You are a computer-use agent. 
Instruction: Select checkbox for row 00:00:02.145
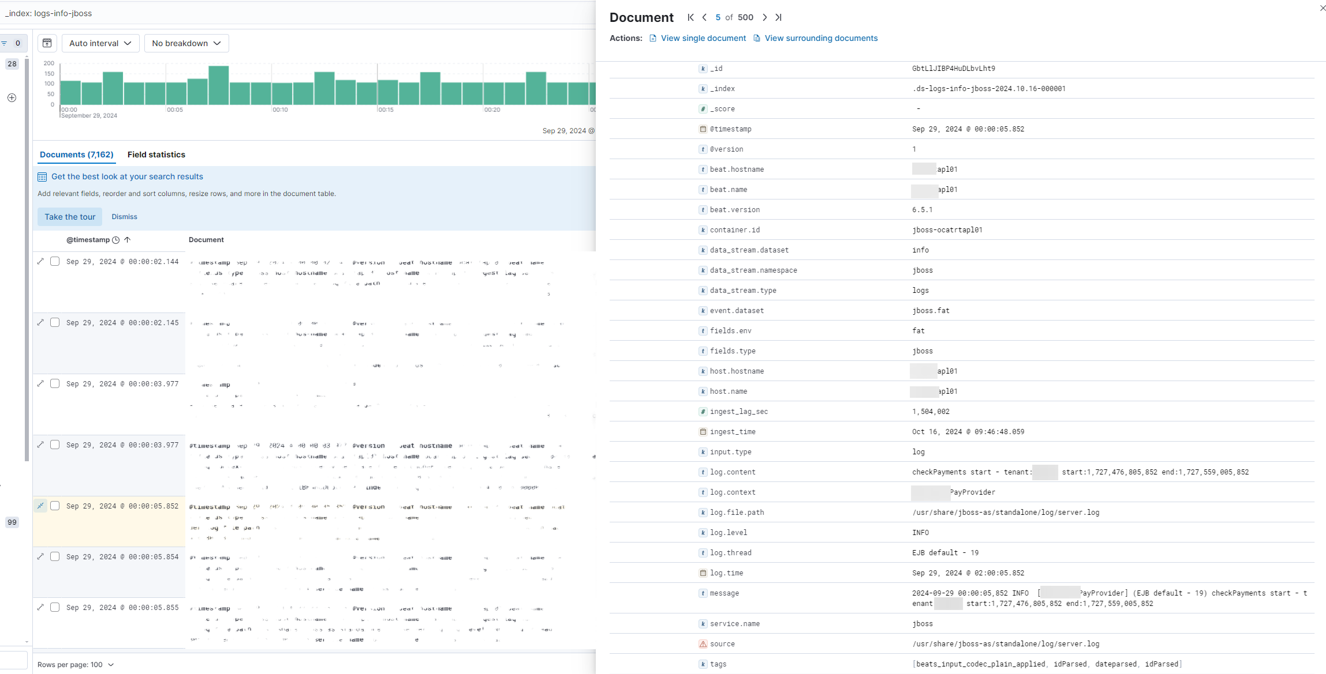[55, 323]
